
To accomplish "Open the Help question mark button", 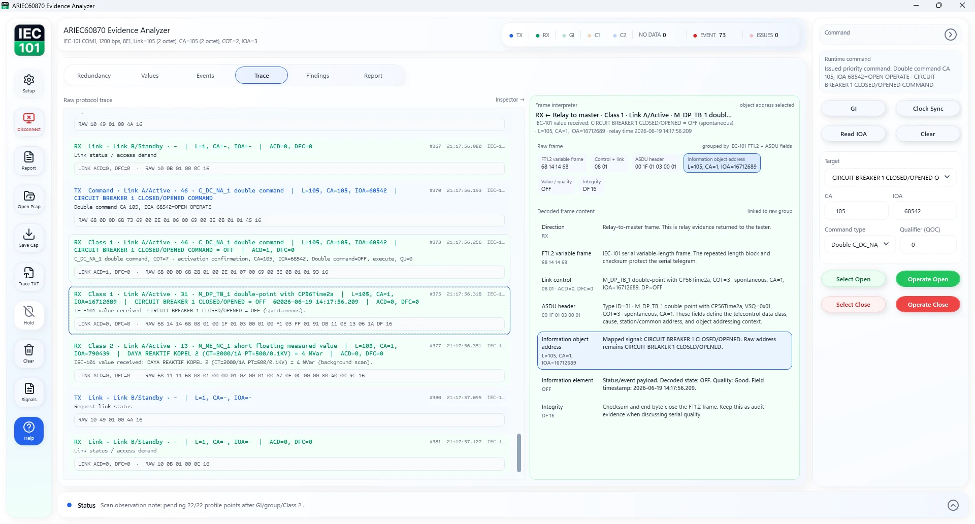I will coord(29,431).
